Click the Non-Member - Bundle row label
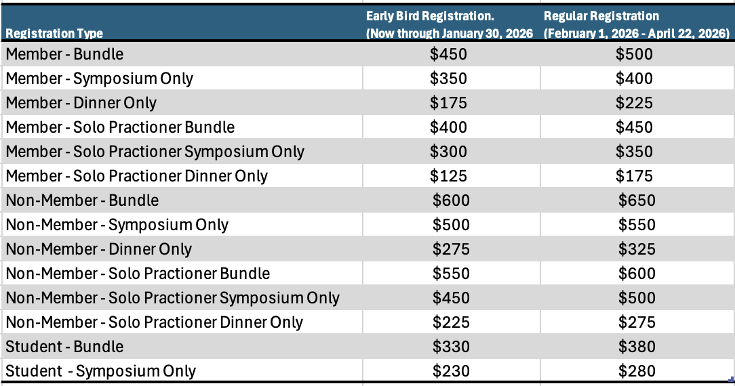The height and width of the screenshot is (386, 735). [83, 200]
